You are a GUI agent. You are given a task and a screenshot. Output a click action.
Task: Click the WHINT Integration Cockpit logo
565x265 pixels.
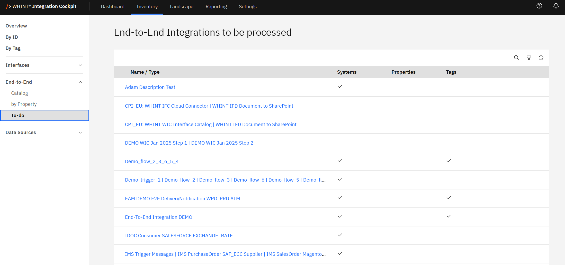click(41, 6)
